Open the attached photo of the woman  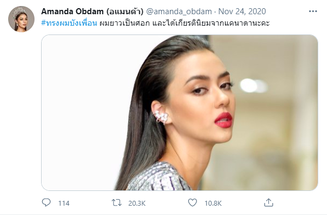180,113
